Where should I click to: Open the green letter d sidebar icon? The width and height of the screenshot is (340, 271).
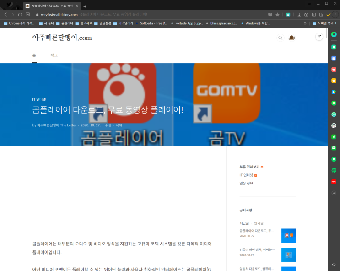(x=334, y=137)
